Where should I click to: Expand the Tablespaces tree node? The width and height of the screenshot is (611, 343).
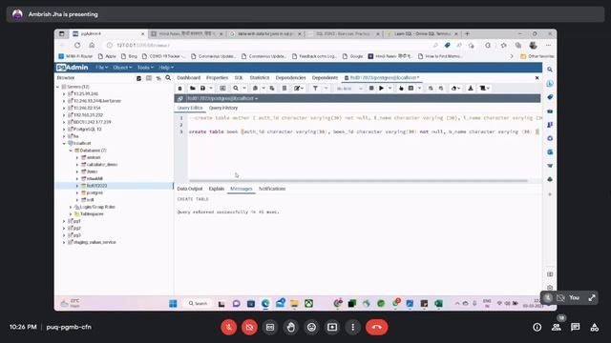pos(71,213)
